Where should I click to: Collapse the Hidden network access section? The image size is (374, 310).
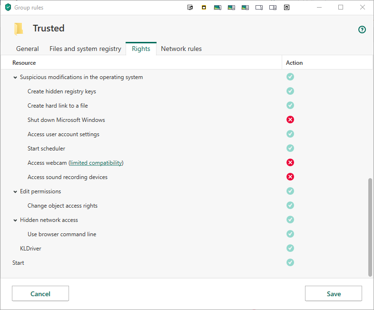click(15, 220)
